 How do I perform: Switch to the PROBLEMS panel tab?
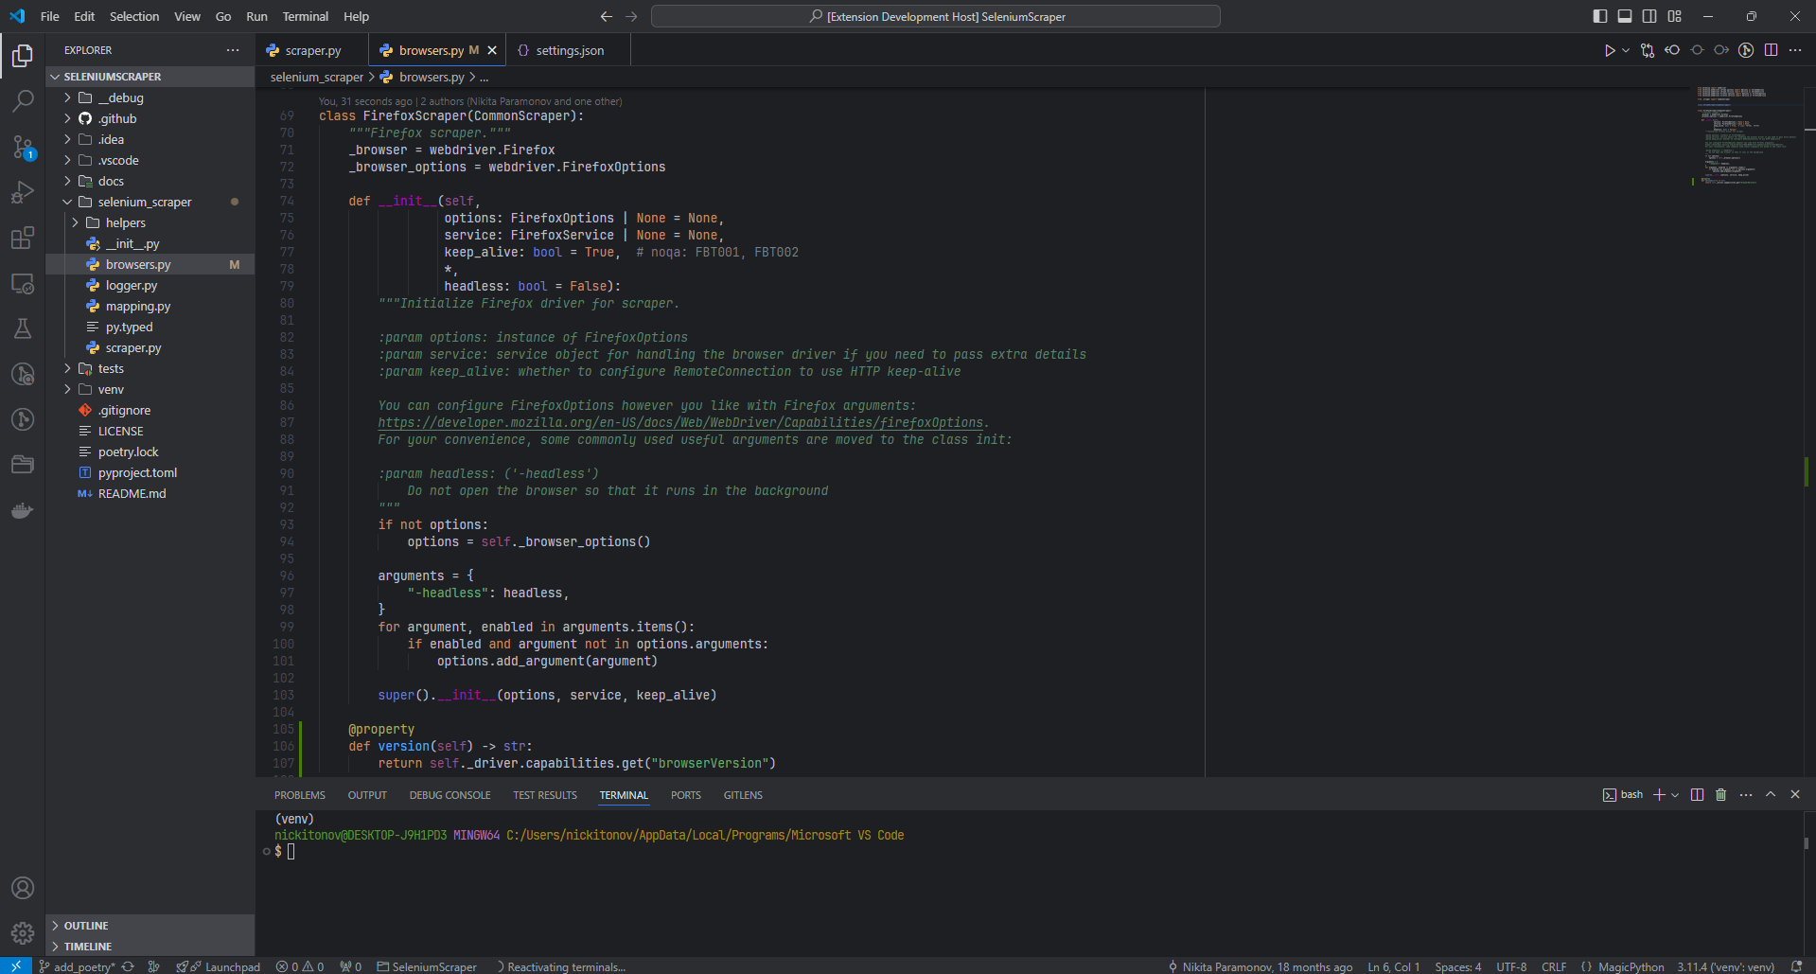[299, 795]
